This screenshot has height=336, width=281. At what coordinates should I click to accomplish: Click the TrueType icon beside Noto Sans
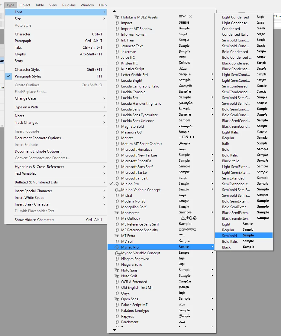(x=117, y=270)
